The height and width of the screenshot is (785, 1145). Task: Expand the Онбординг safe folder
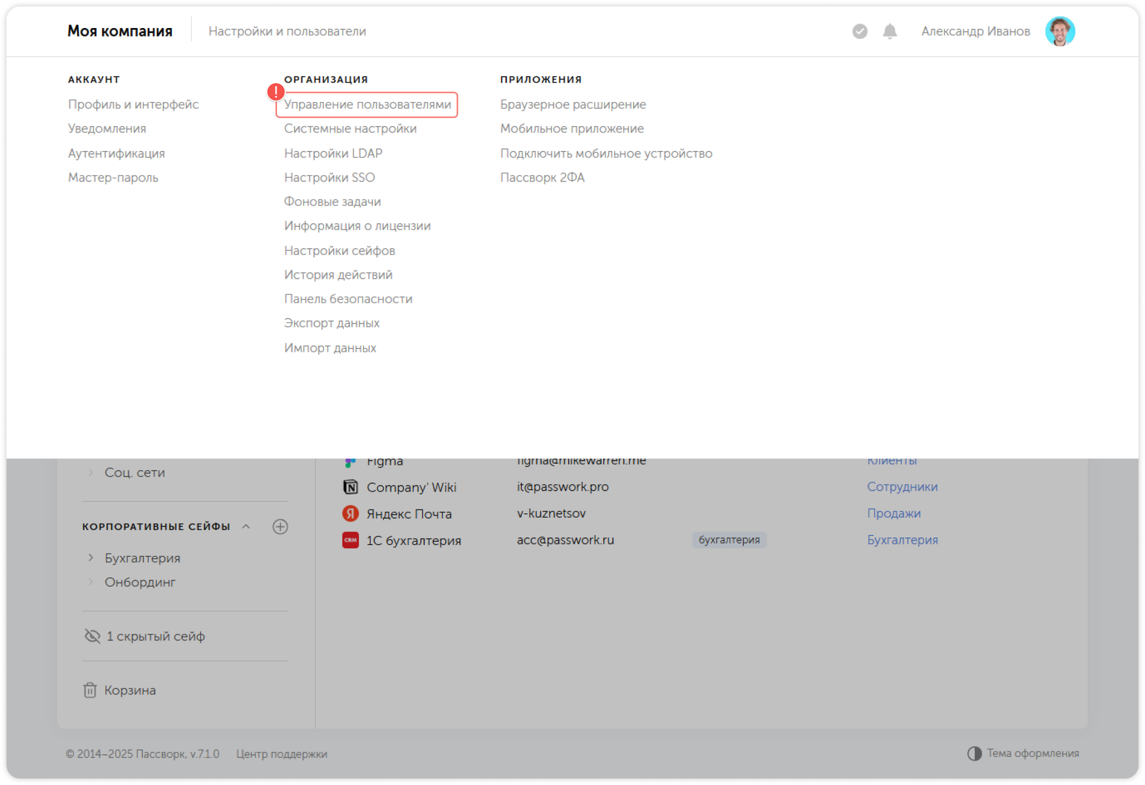tap(91, 582)
